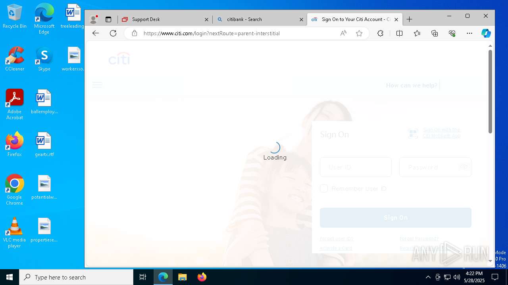This screenshot has width=508, height=285.
Task: Click the Edge profile avatar icon
Action: click(94, 19)
